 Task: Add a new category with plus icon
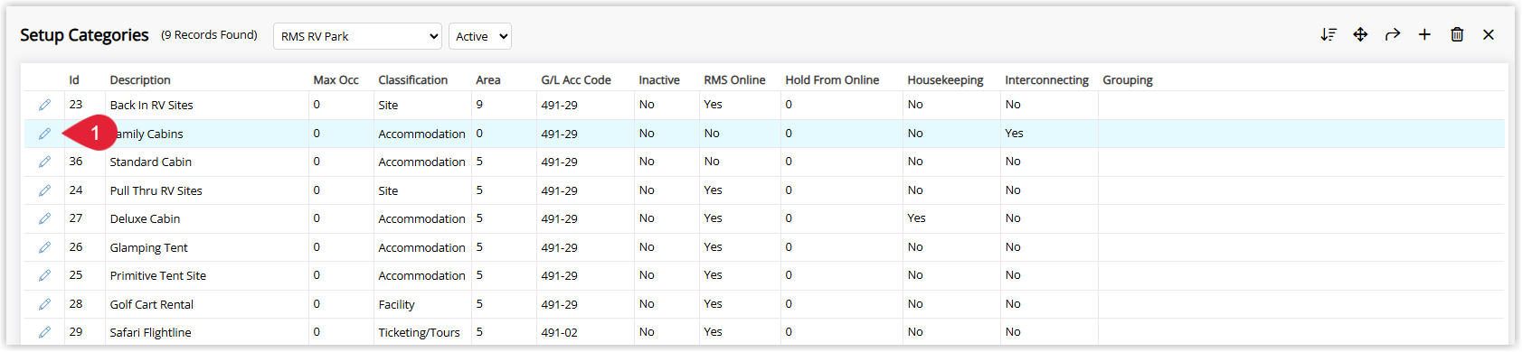tap(1424, 34)
